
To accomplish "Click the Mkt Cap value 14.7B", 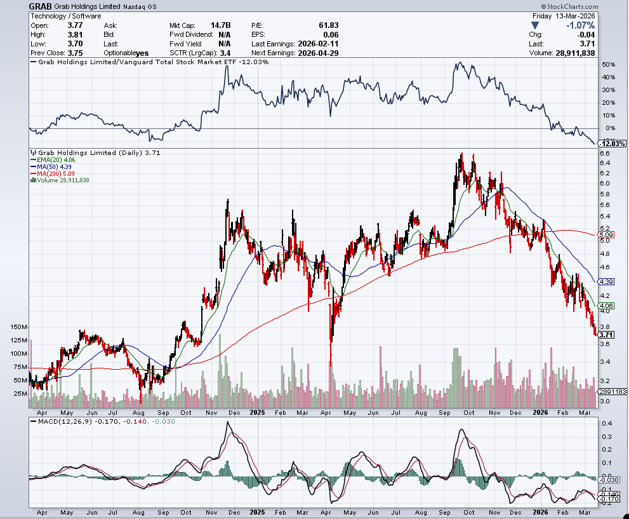I will tap(221, 25).
